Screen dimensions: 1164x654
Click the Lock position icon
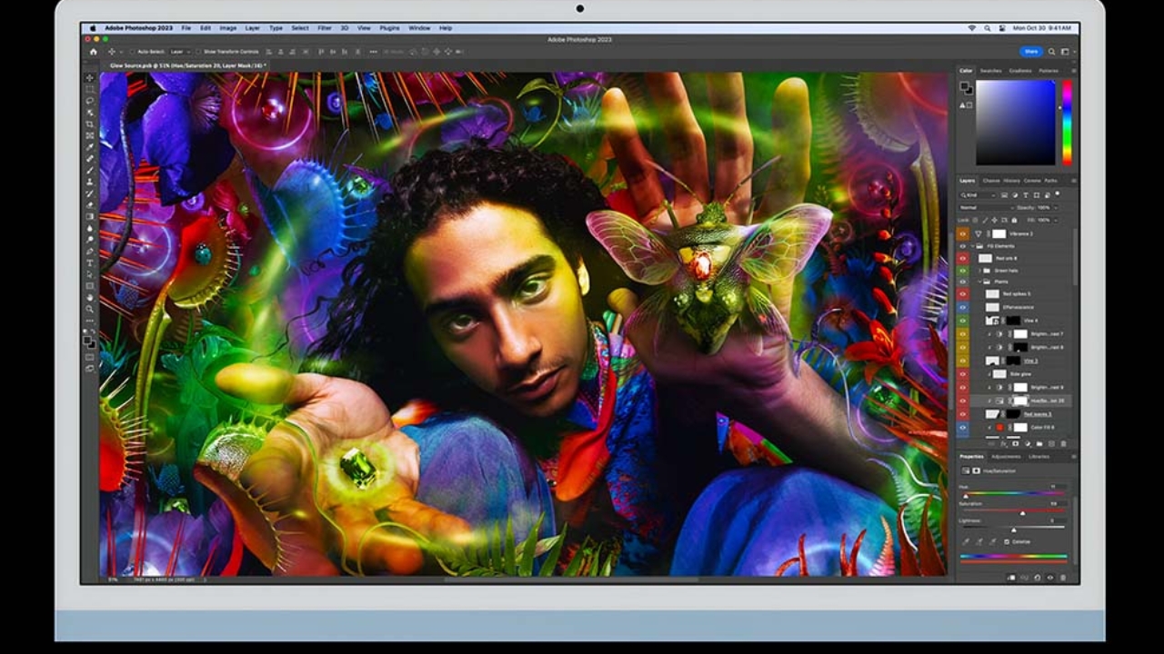993,220
